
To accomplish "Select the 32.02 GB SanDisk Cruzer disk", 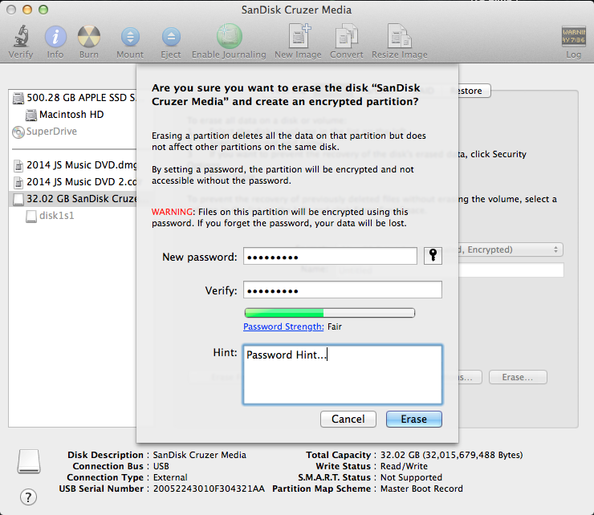I will tap(73, 199).
